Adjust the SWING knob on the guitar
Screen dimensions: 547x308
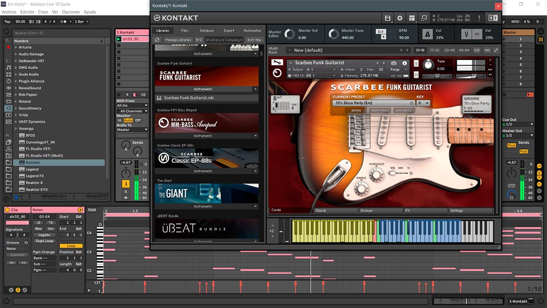click(x=361, y=188)
